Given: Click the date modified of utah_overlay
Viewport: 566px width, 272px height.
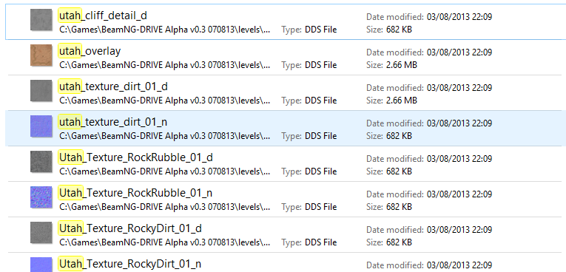Looking at the screenshot, I should pos(459,52).
